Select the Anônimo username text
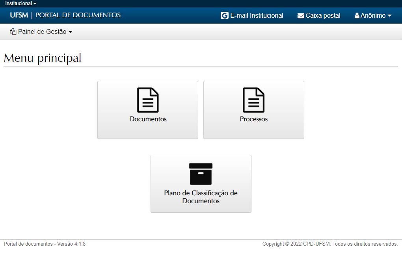Image resolution: width=402 pixels, height=261 pixels. (373, 16)
